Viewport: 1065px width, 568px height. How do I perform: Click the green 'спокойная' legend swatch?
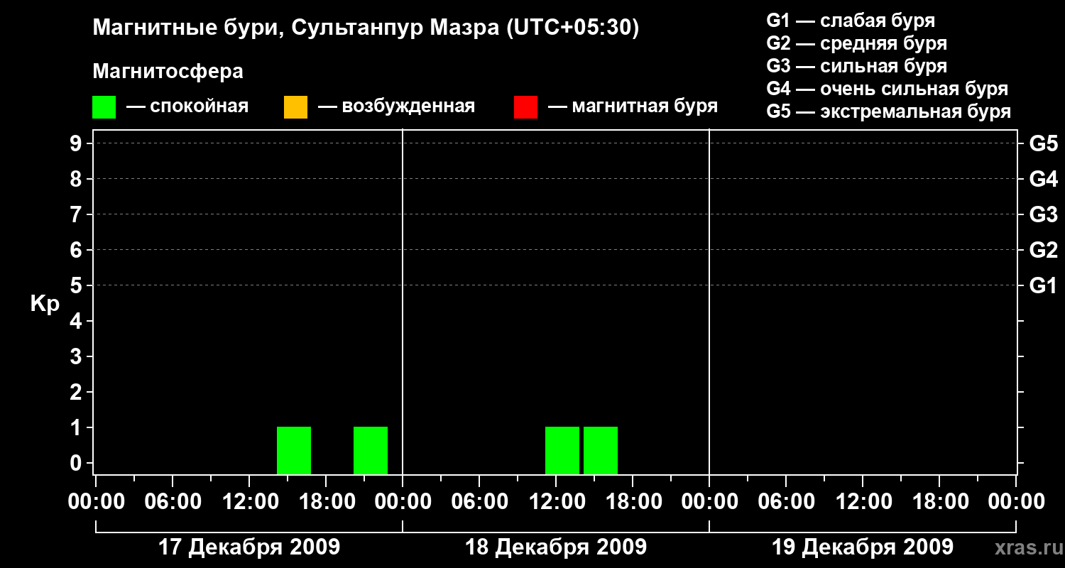(104, 107)
